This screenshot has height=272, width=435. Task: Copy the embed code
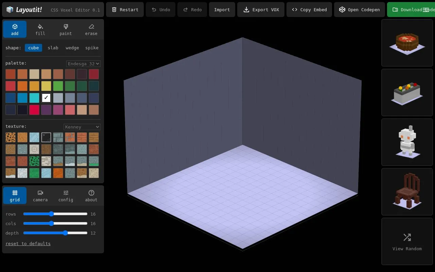309,10
